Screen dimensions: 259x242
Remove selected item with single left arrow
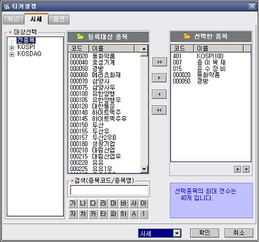pyautogui.click(x=159, y=94)
